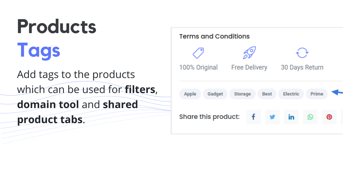Choose the Gadget tag
Screen dimensions: 343x171
(x=215, y=94)
